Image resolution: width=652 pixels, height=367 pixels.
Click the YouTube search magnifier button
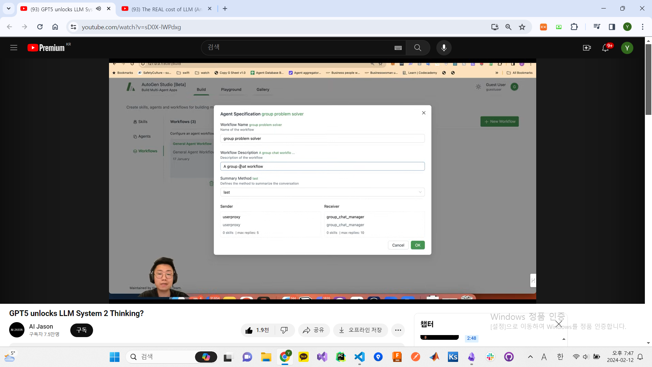418,48
